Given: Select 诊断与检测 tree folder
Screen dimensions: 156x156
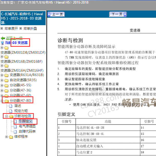Looking at the screenshot, I should (23, 116).
